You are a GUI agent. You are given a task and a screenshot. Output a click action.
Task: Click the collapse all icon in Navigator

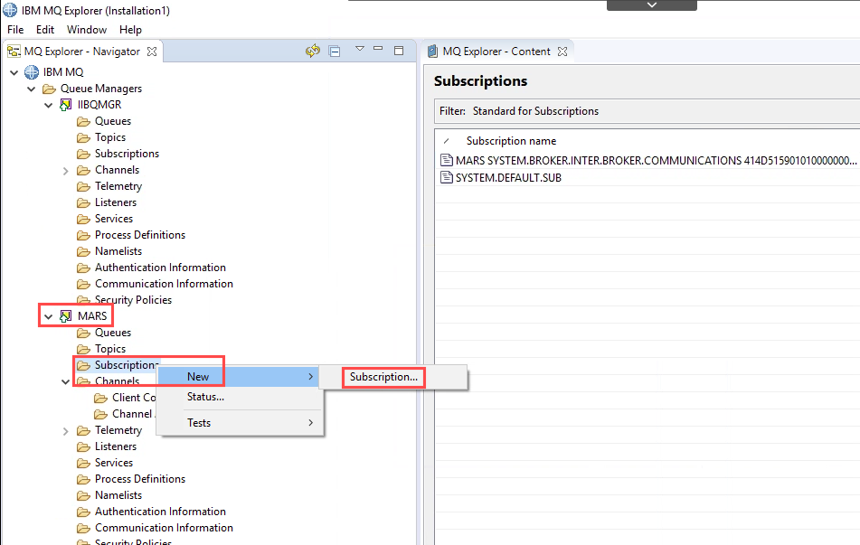[335, 51]
